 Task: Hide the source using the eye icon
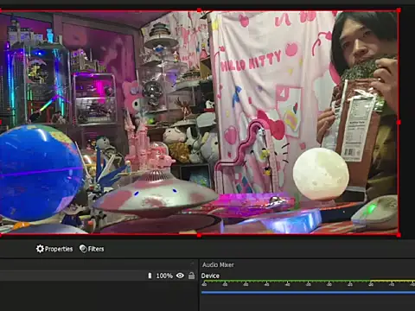[180, 276]
